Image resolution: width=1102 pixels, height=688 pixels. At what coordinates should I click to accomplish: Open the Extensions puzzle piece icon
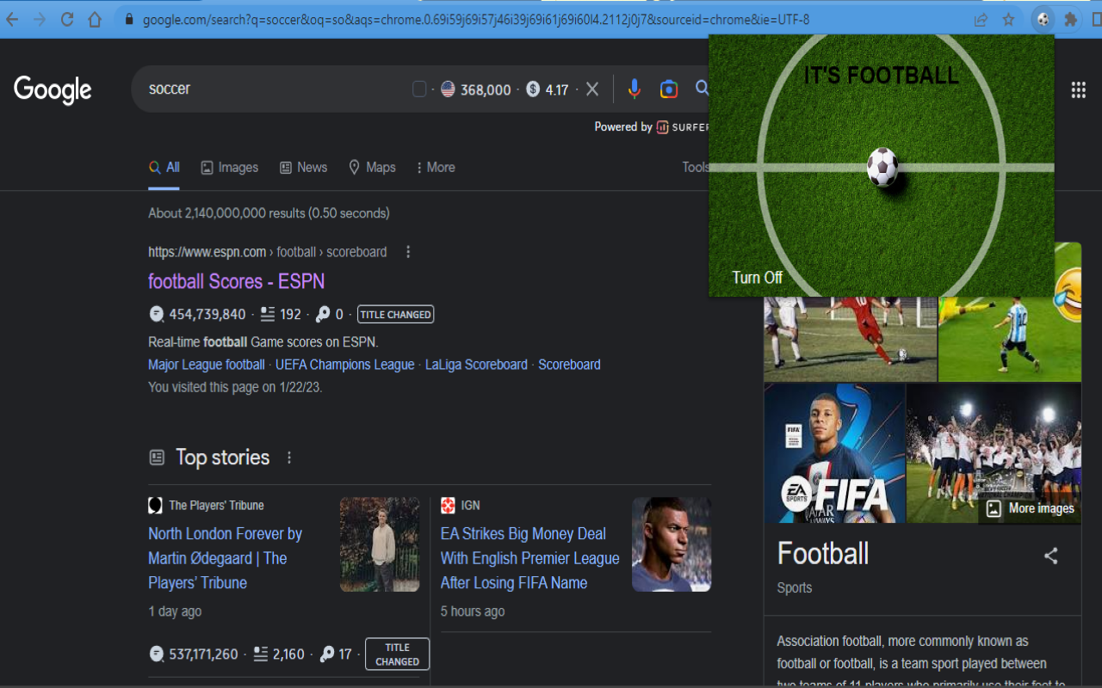tap(1071, 19)
